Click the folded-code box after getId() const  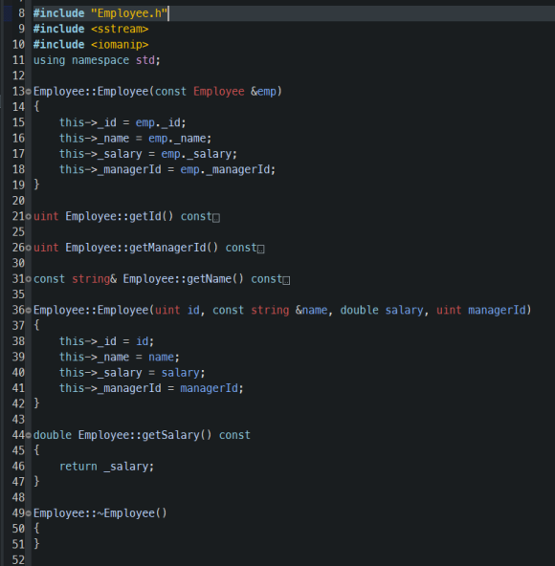click(x=216, y=218)
